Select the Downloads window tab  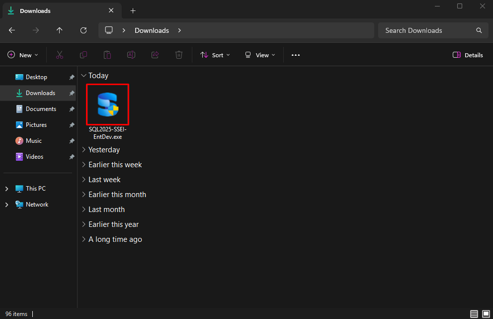tap(62, 11)
